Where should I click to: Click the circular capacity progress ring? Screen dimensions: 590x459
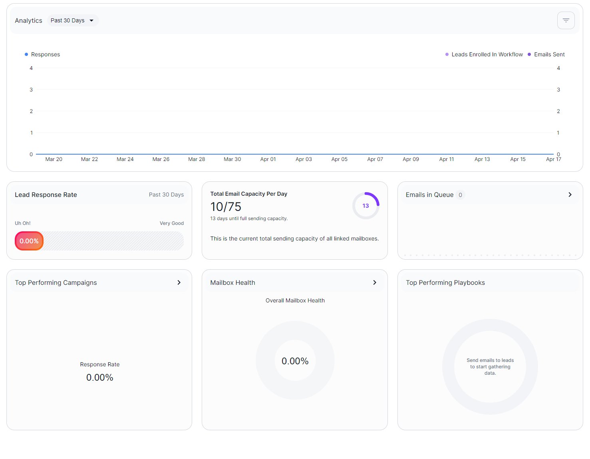coord(366,206)
